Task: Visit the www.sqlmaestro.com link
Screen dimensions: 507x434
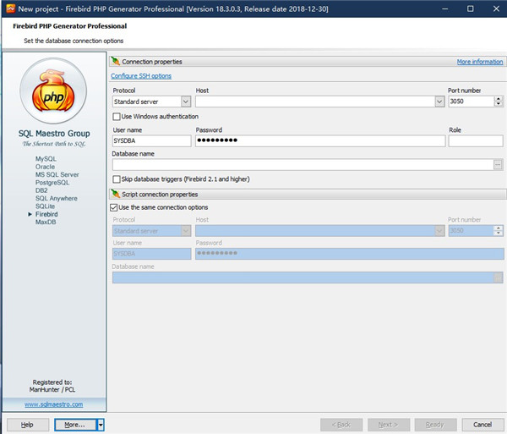Action: pos(53,404)
